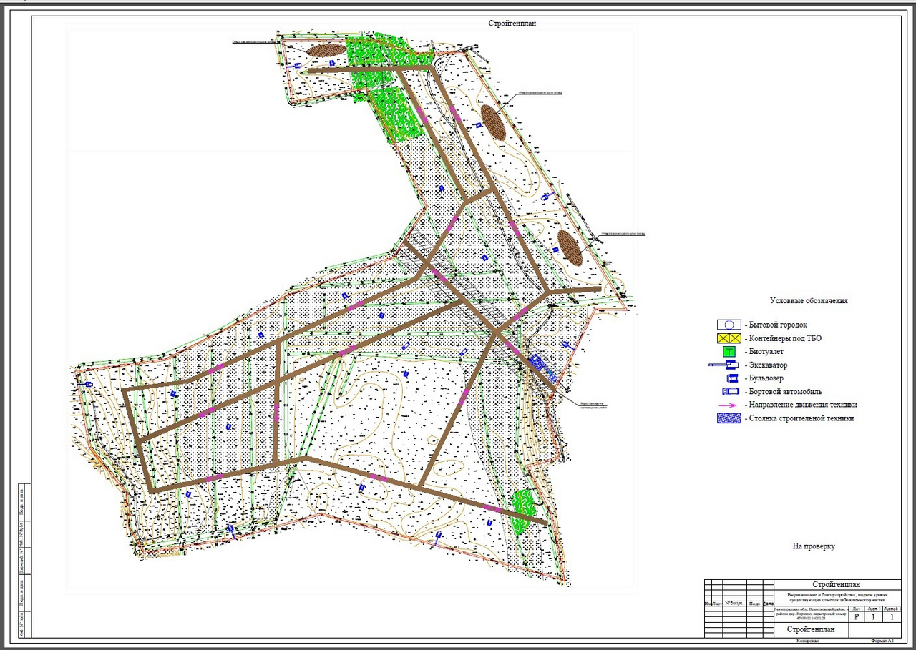The width and height of the screenshot is (916, 650).
Task: Click the '- Биотуалет' legend label
Action: pyautogui.click(x=764, y=351)
